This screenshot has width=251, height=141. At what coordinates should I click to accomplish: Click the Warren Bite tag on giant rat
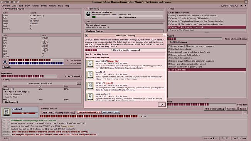113,61
